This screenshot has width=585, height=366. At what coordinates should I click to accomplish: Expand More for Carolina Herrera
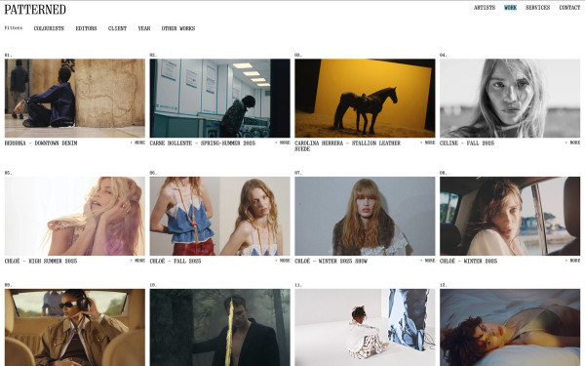point(428,142)
